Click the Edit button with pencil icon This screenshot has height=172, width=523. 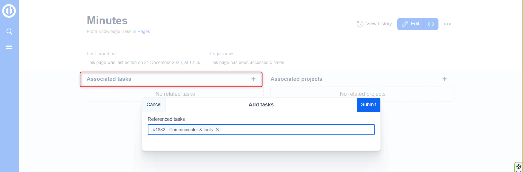click(x=410, y=24)
